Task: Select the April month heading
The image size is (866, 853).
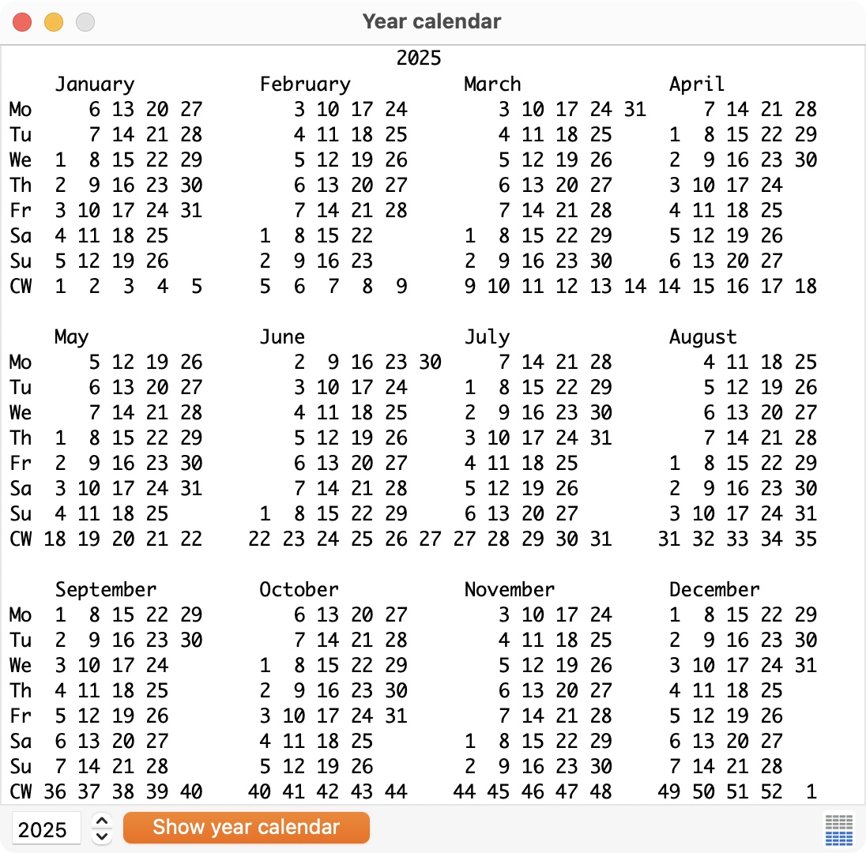Action: click(x=696, y=84)
